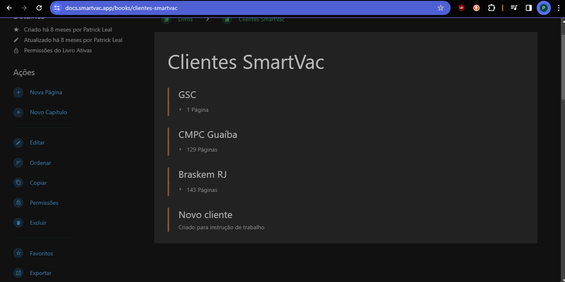Click the Novo Capítulo plus icon
This screenshot has height=282, width=565.
click(x=18, y=112)
